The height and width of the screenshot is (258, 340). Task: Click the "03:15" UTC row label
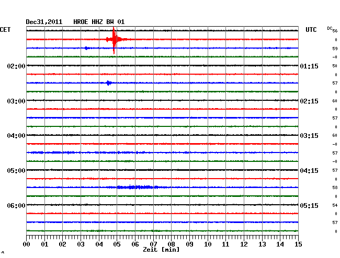click(x=309, y=136)
